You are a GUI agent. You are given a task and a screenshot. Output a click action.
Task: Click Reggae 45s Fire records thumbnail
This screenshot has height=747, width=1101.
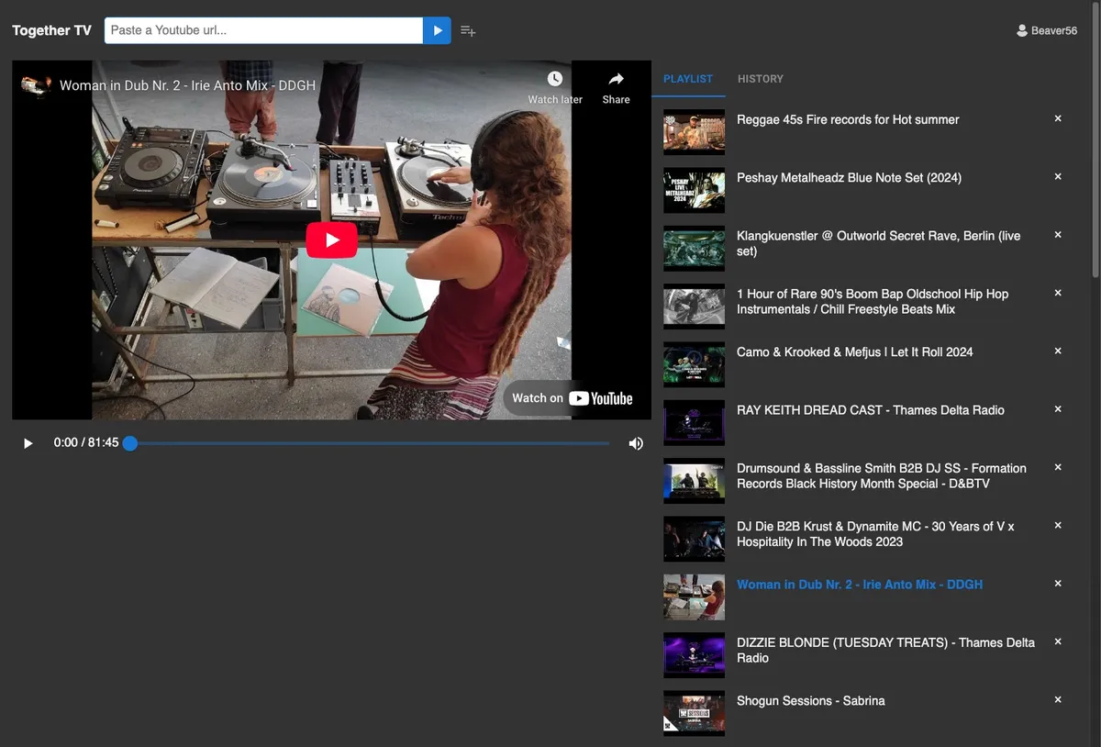695,133
